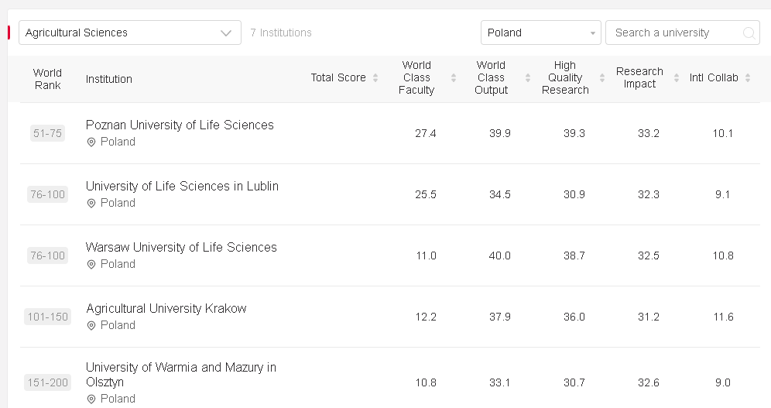
Task: Click the World Rank column header
Action: click(x=47, y=79)
